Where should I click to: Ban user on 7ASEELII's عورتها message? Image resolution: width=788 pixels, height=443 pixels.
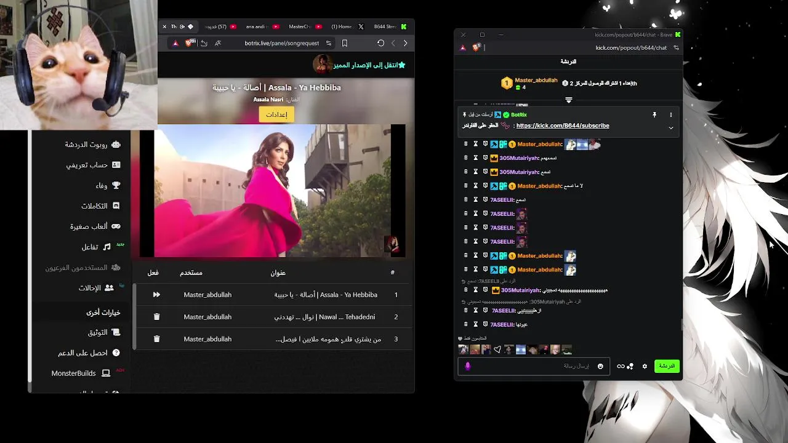click(x=485, y=324)
